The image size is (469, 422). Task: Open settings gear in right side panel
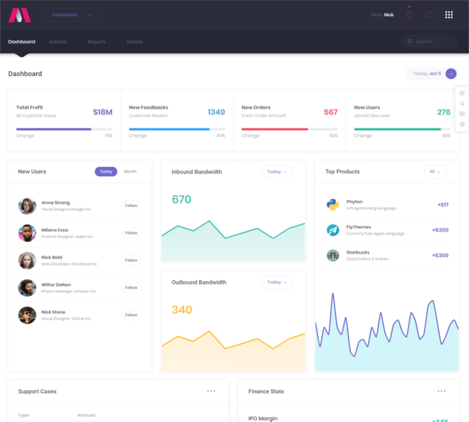(x=462, y=93)
